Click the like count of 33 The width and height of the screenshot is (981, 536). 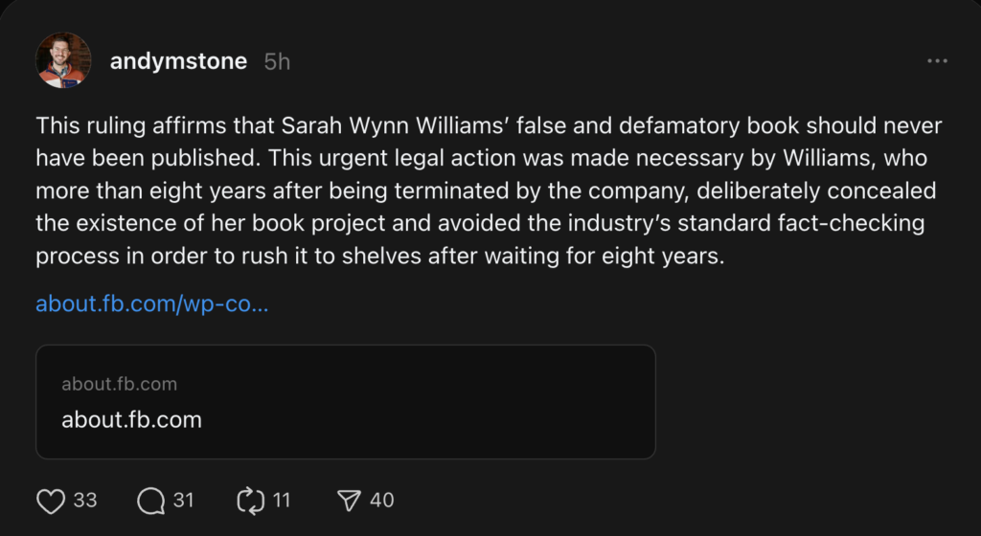click(85, 501)
